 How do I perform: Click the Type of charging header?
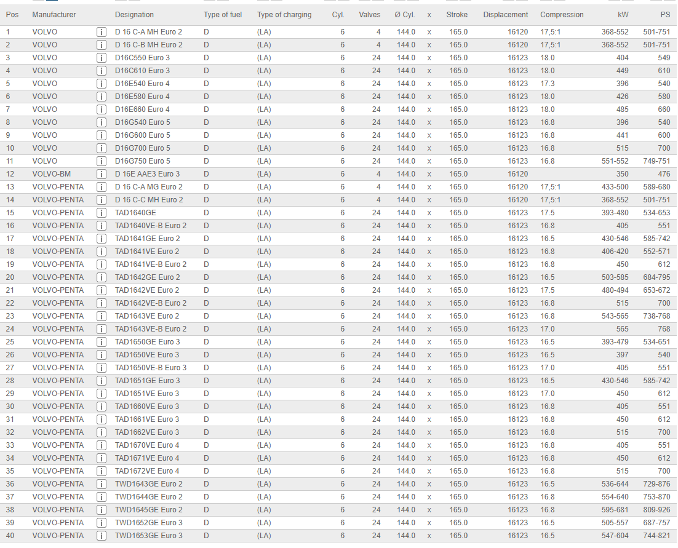(284, 15)
